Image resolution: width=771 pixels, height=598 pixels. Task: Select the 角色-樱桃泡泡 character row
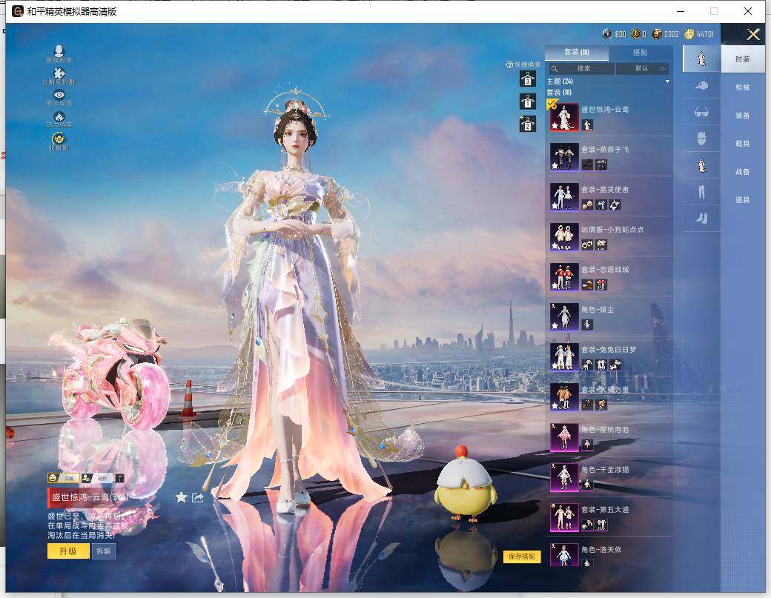click(609, 437)
